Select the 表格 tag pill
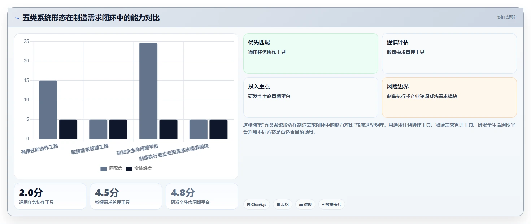Screen dimensions: 531x224 click(283, 205)
